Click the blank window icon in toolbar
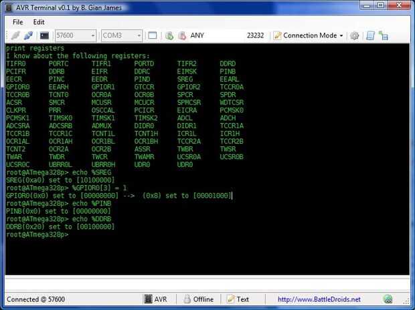 coord(153,35)
